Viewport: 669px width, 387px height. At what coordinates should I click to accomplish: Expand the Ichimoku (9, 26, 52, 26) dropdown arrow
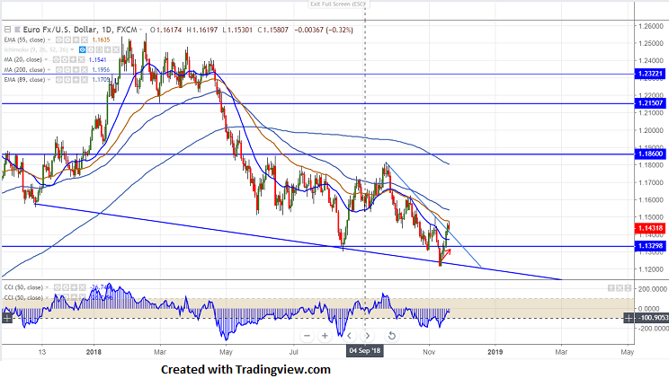click(72, 50)
